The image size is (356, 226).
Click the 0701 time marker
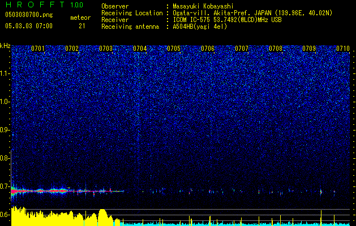[38, 49]
